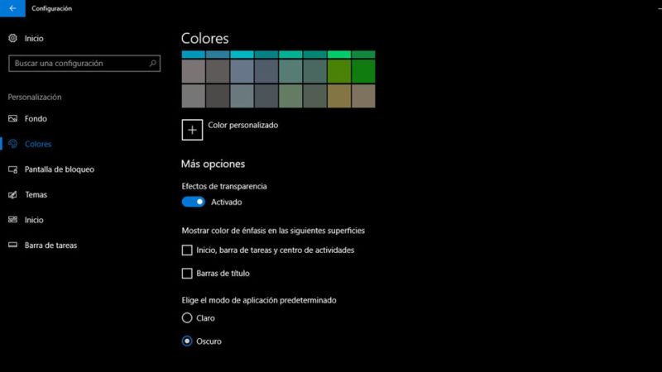Click Color personalizado label
Screen dimensions: 662x372
pos(243,126)
